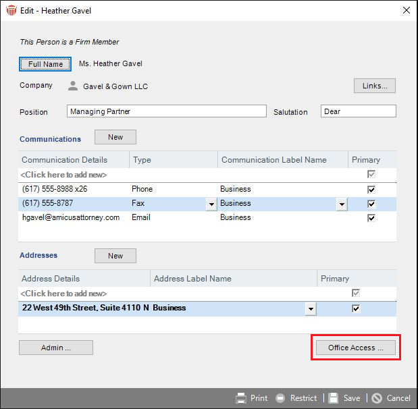Open the Links... button

point(375,86)
